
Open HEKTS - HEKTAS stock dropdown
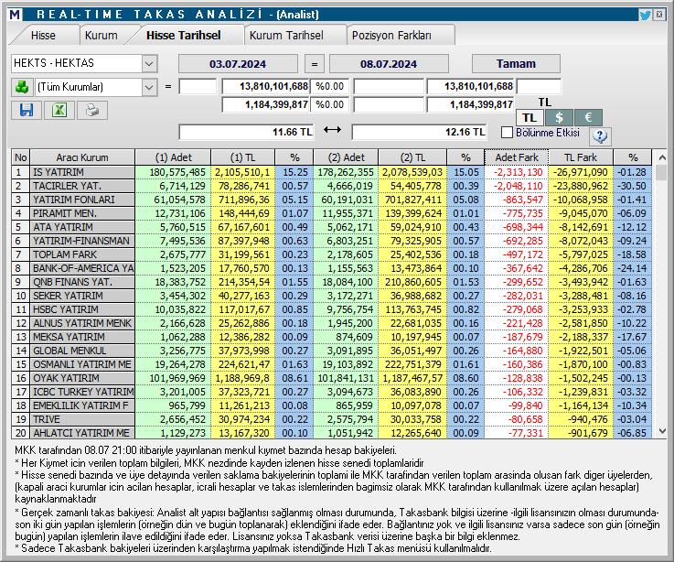(x=149, y=64)
